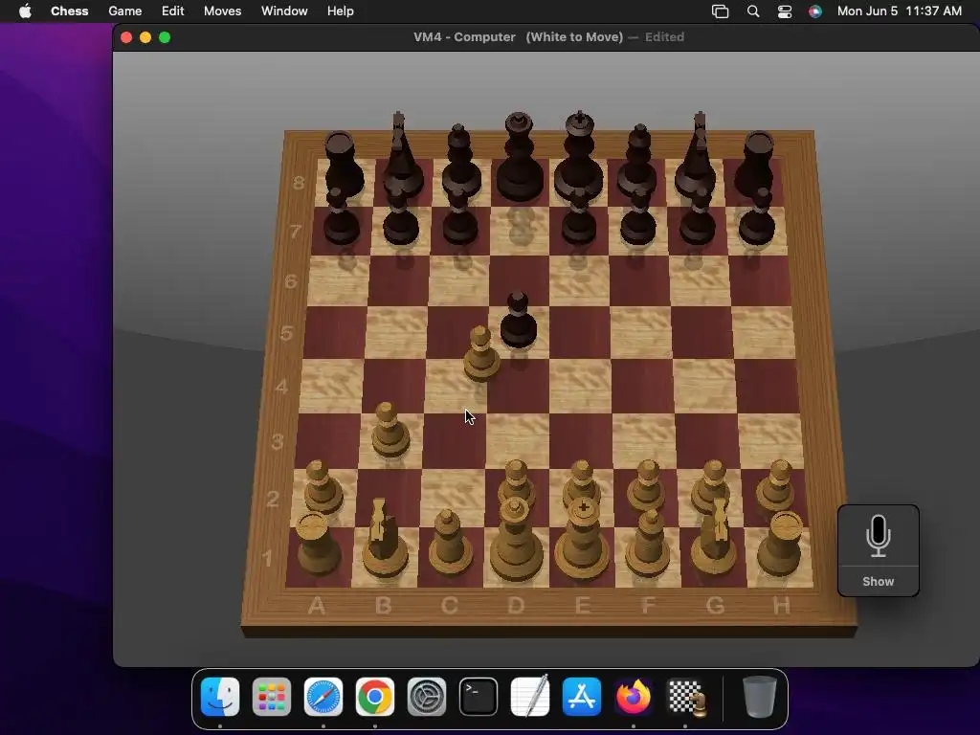Click the window title VM4 - Computer

click(464, 37)
